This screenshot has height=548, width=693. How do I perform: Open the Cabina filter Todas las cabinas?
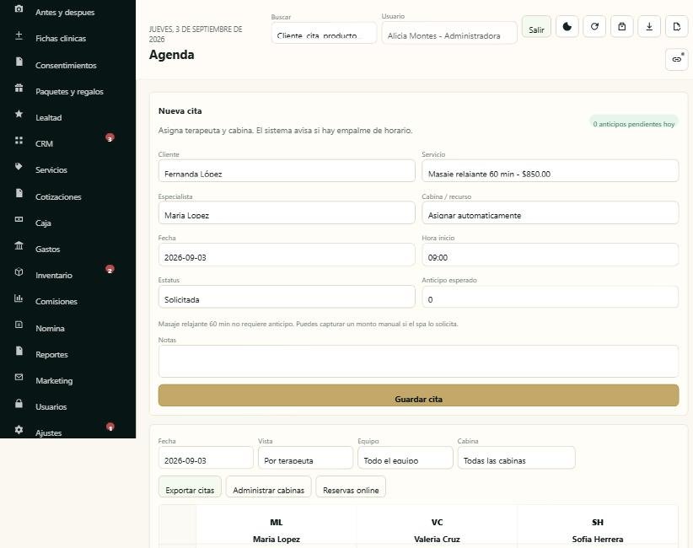coord(516,458)
